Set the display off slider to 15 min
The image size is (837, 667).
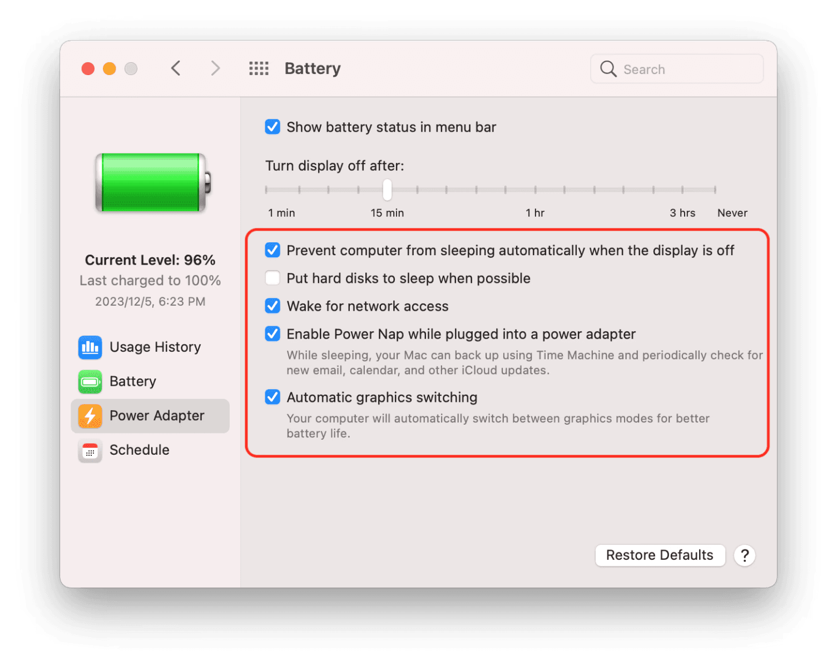[x=387, y=190]
